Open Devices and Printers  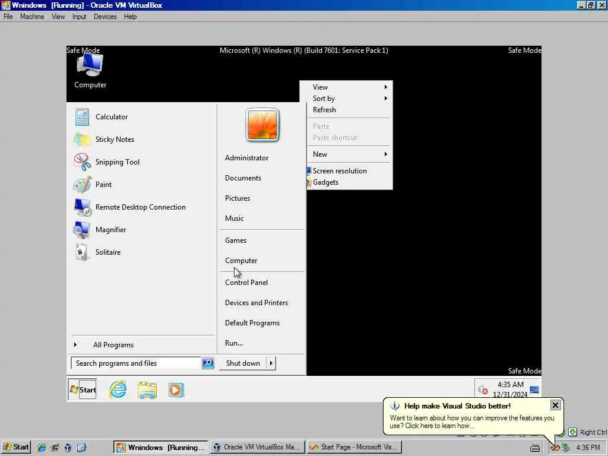tap(256, 302)
